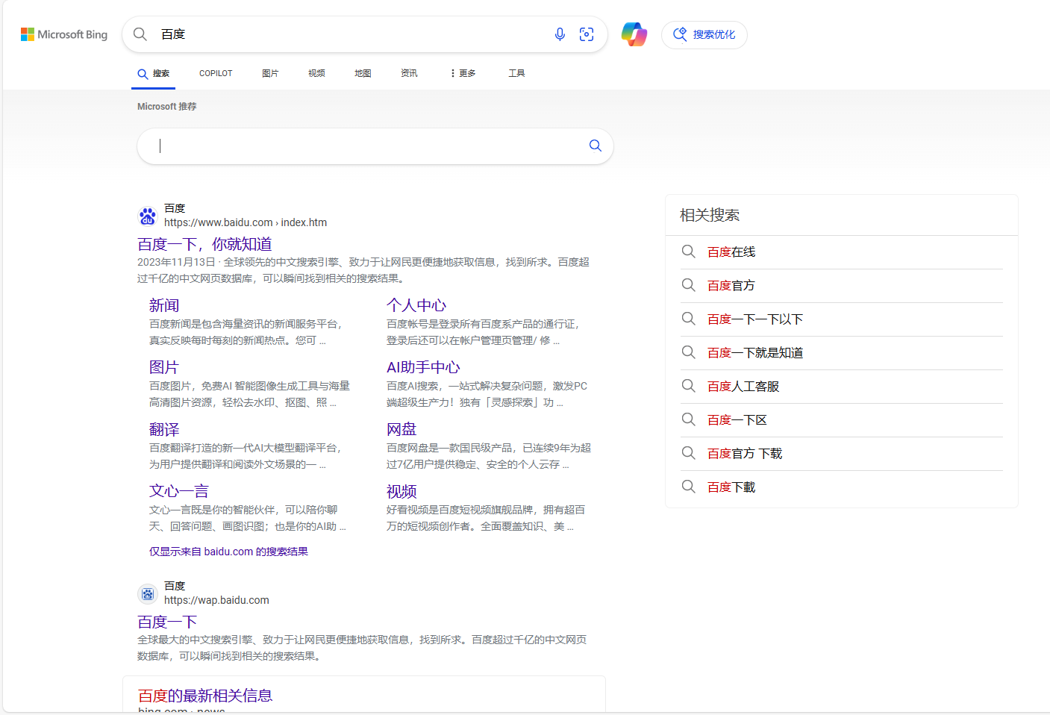Open the AI助手中心 sublink
Screen dimensions: 1050x715
pos(423,367)
